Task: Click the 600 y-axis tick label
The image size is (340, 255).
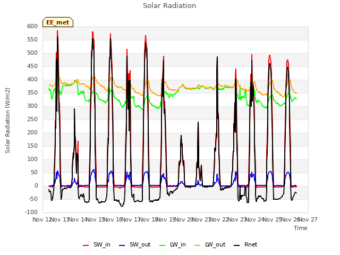Action: tap(32, 26)
